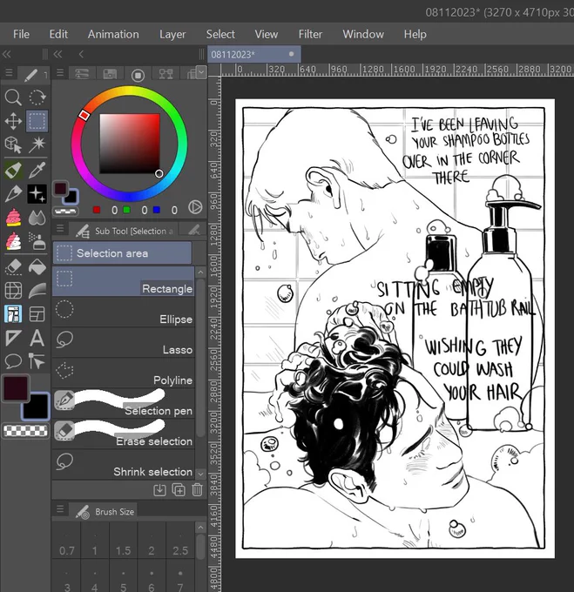This screenshot has width=574, height=592.
Task: Click the duplicate sub tool icon
Action: (x=179, y=489)
